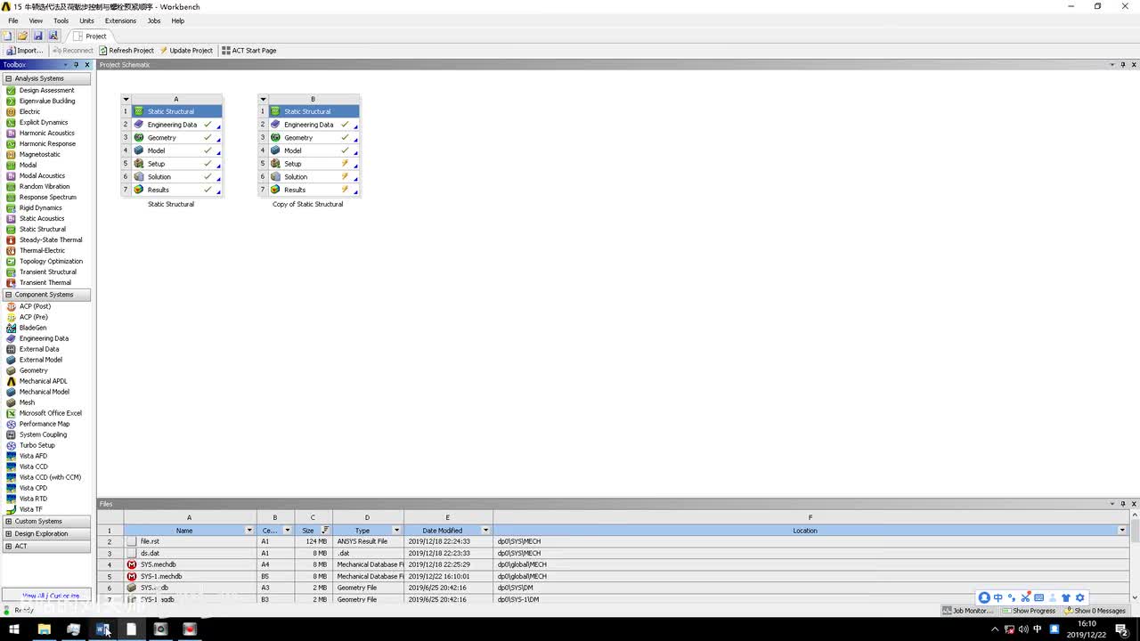Image resolution: width=1140 pixels, height=641 pixels.
Task: Open File Explorer from taskbar
Action: (x=44, y=629)
